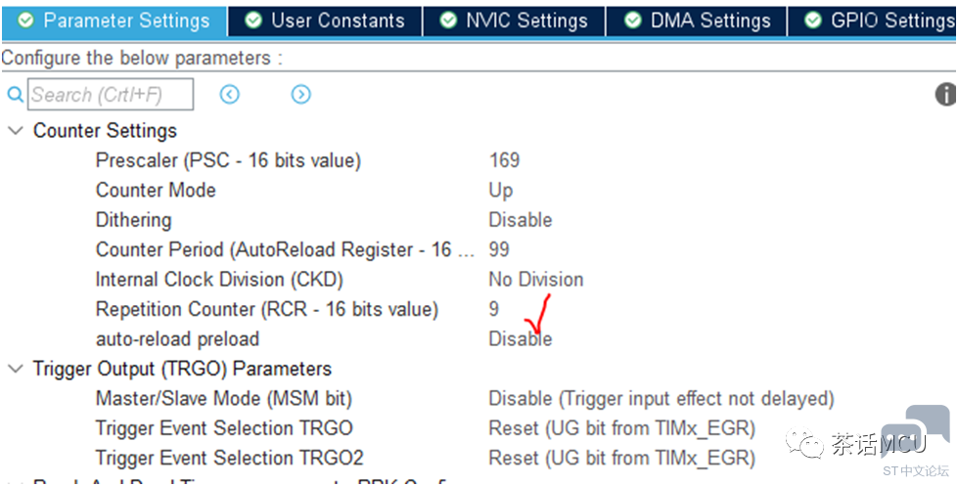
Task: Go to next search result arrow
Action: 300,94
